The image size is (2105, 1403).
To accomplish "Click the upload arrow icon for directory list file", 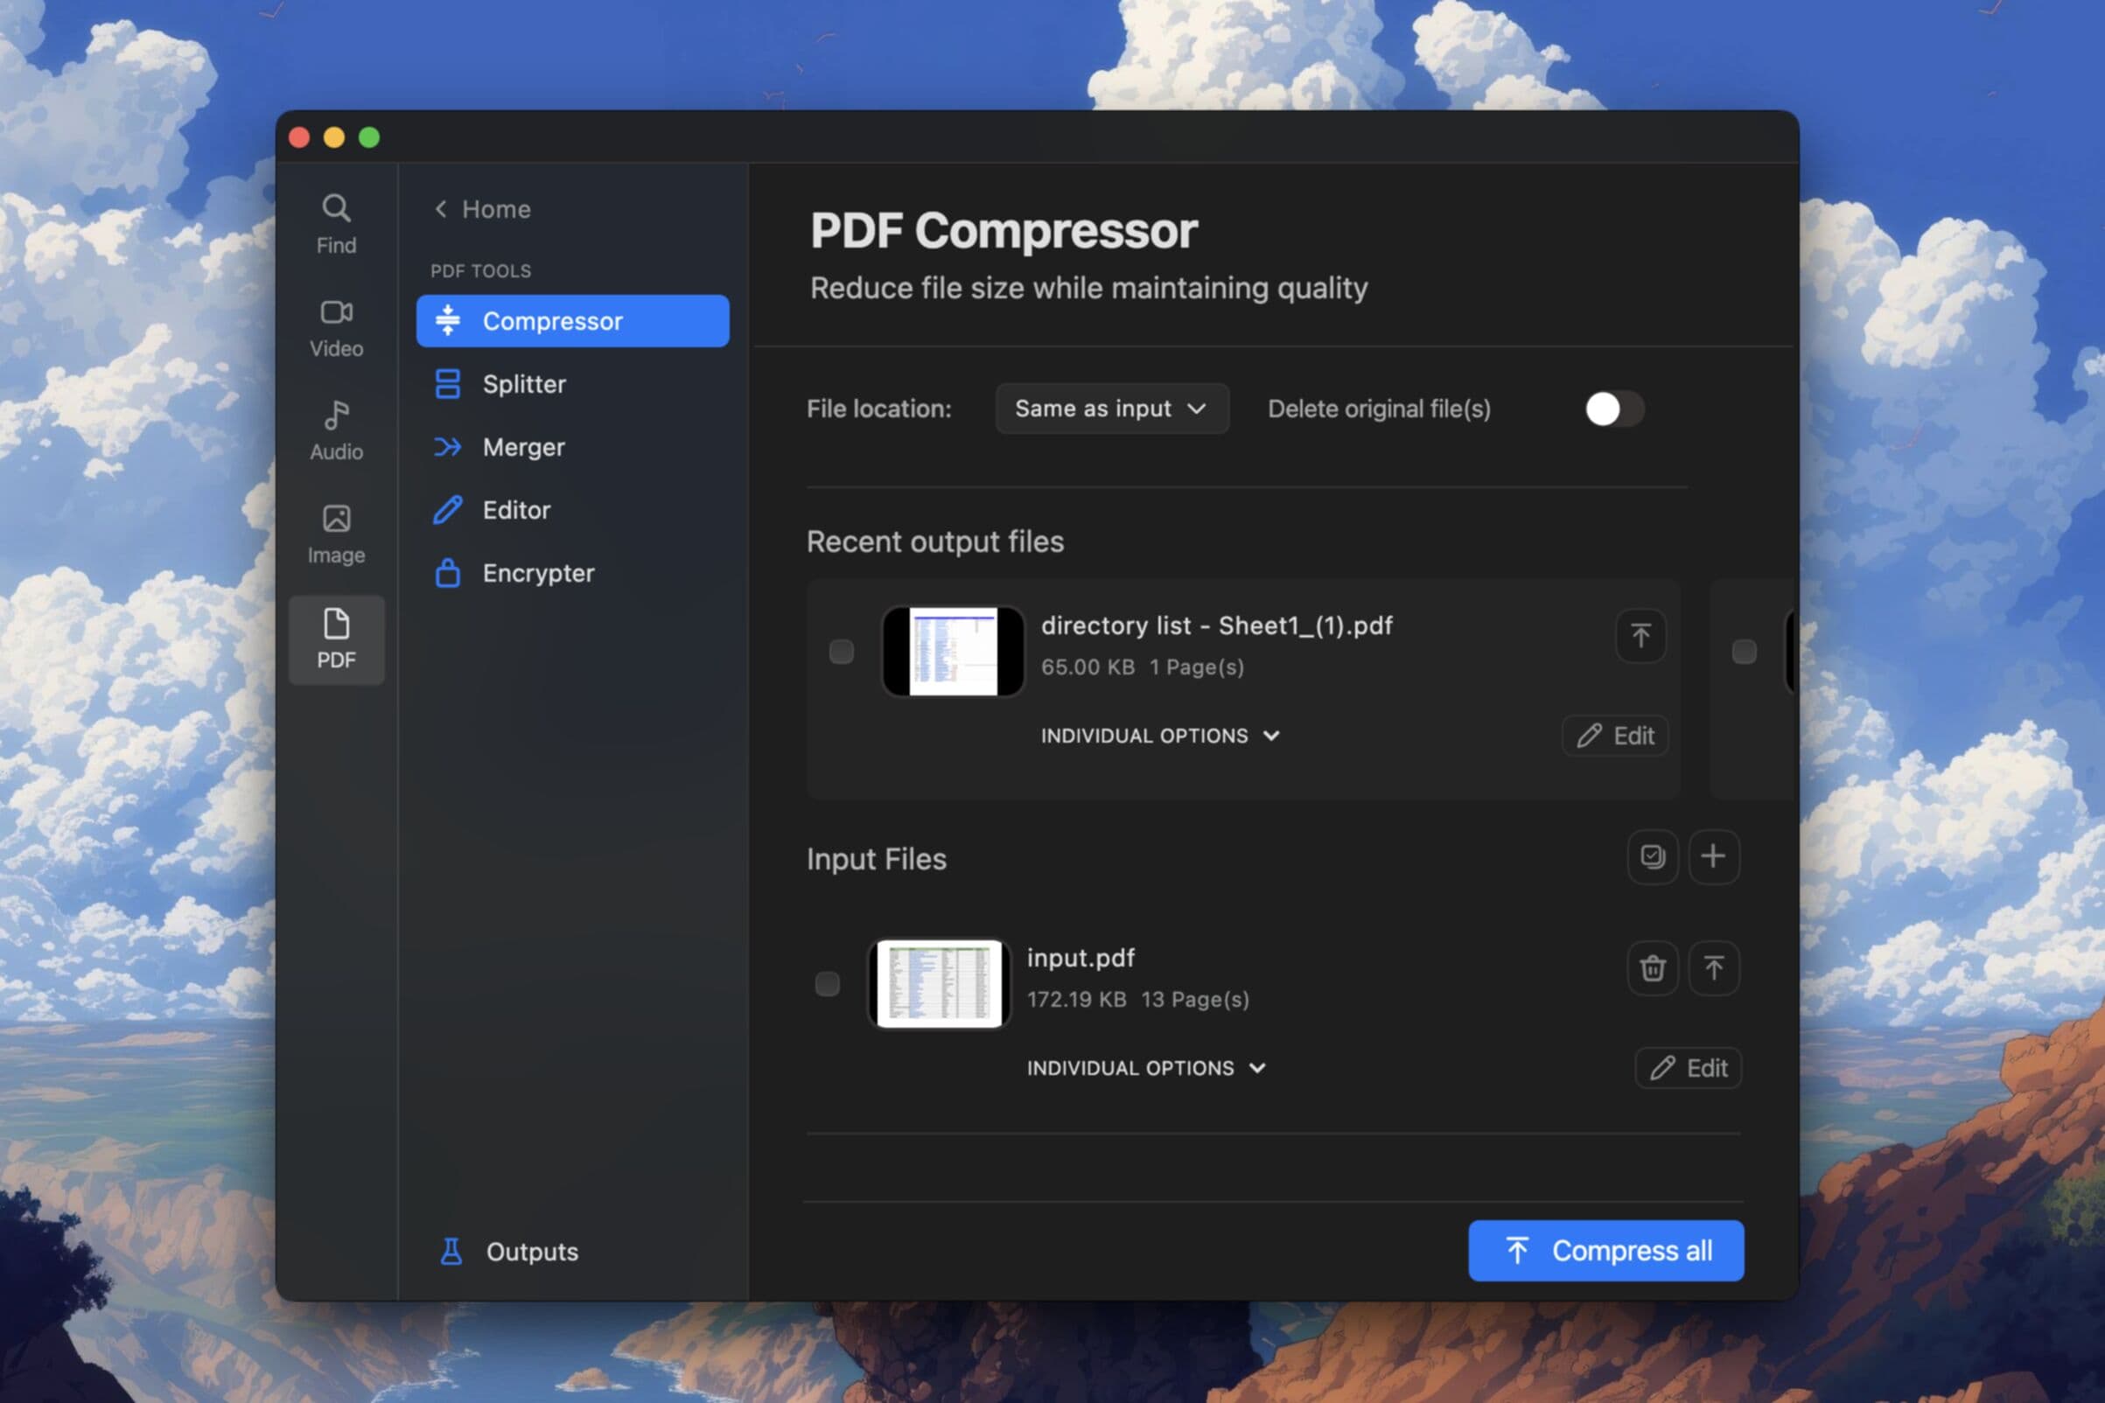I will click(x=1640, y=635).
